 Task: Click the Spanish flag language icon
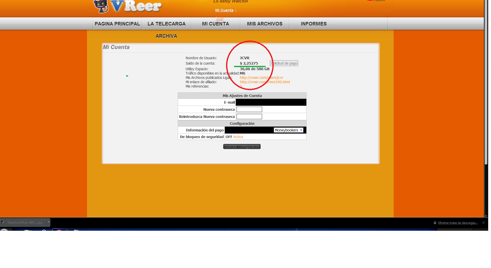370,1
